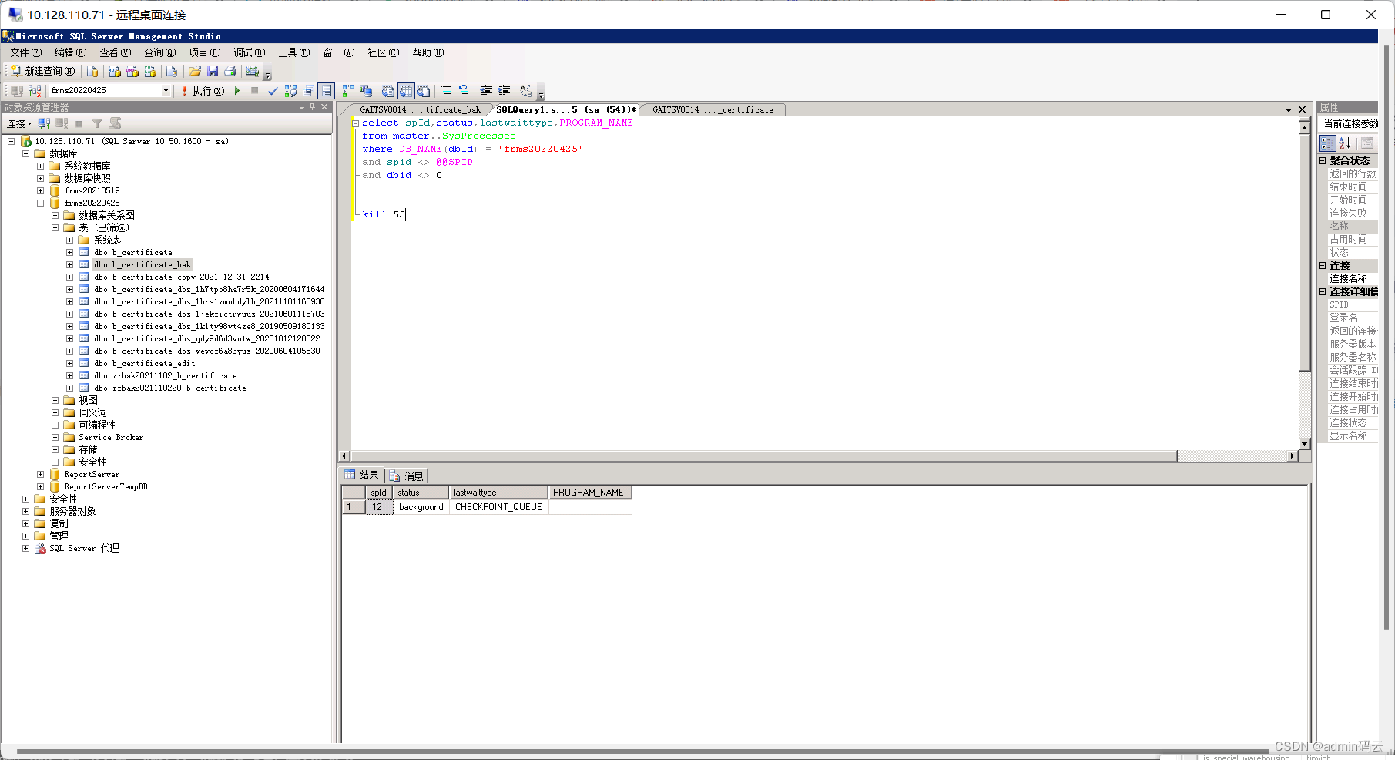Click the Decrease Indent icon
1395x760 pixels.
point(486,91)
